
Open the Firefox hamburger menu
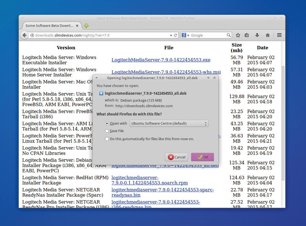[279, 35]
